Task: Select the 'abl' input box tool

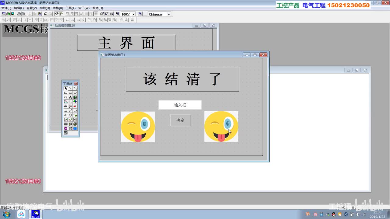Action: pyautogui.click(x=66, y=106)
